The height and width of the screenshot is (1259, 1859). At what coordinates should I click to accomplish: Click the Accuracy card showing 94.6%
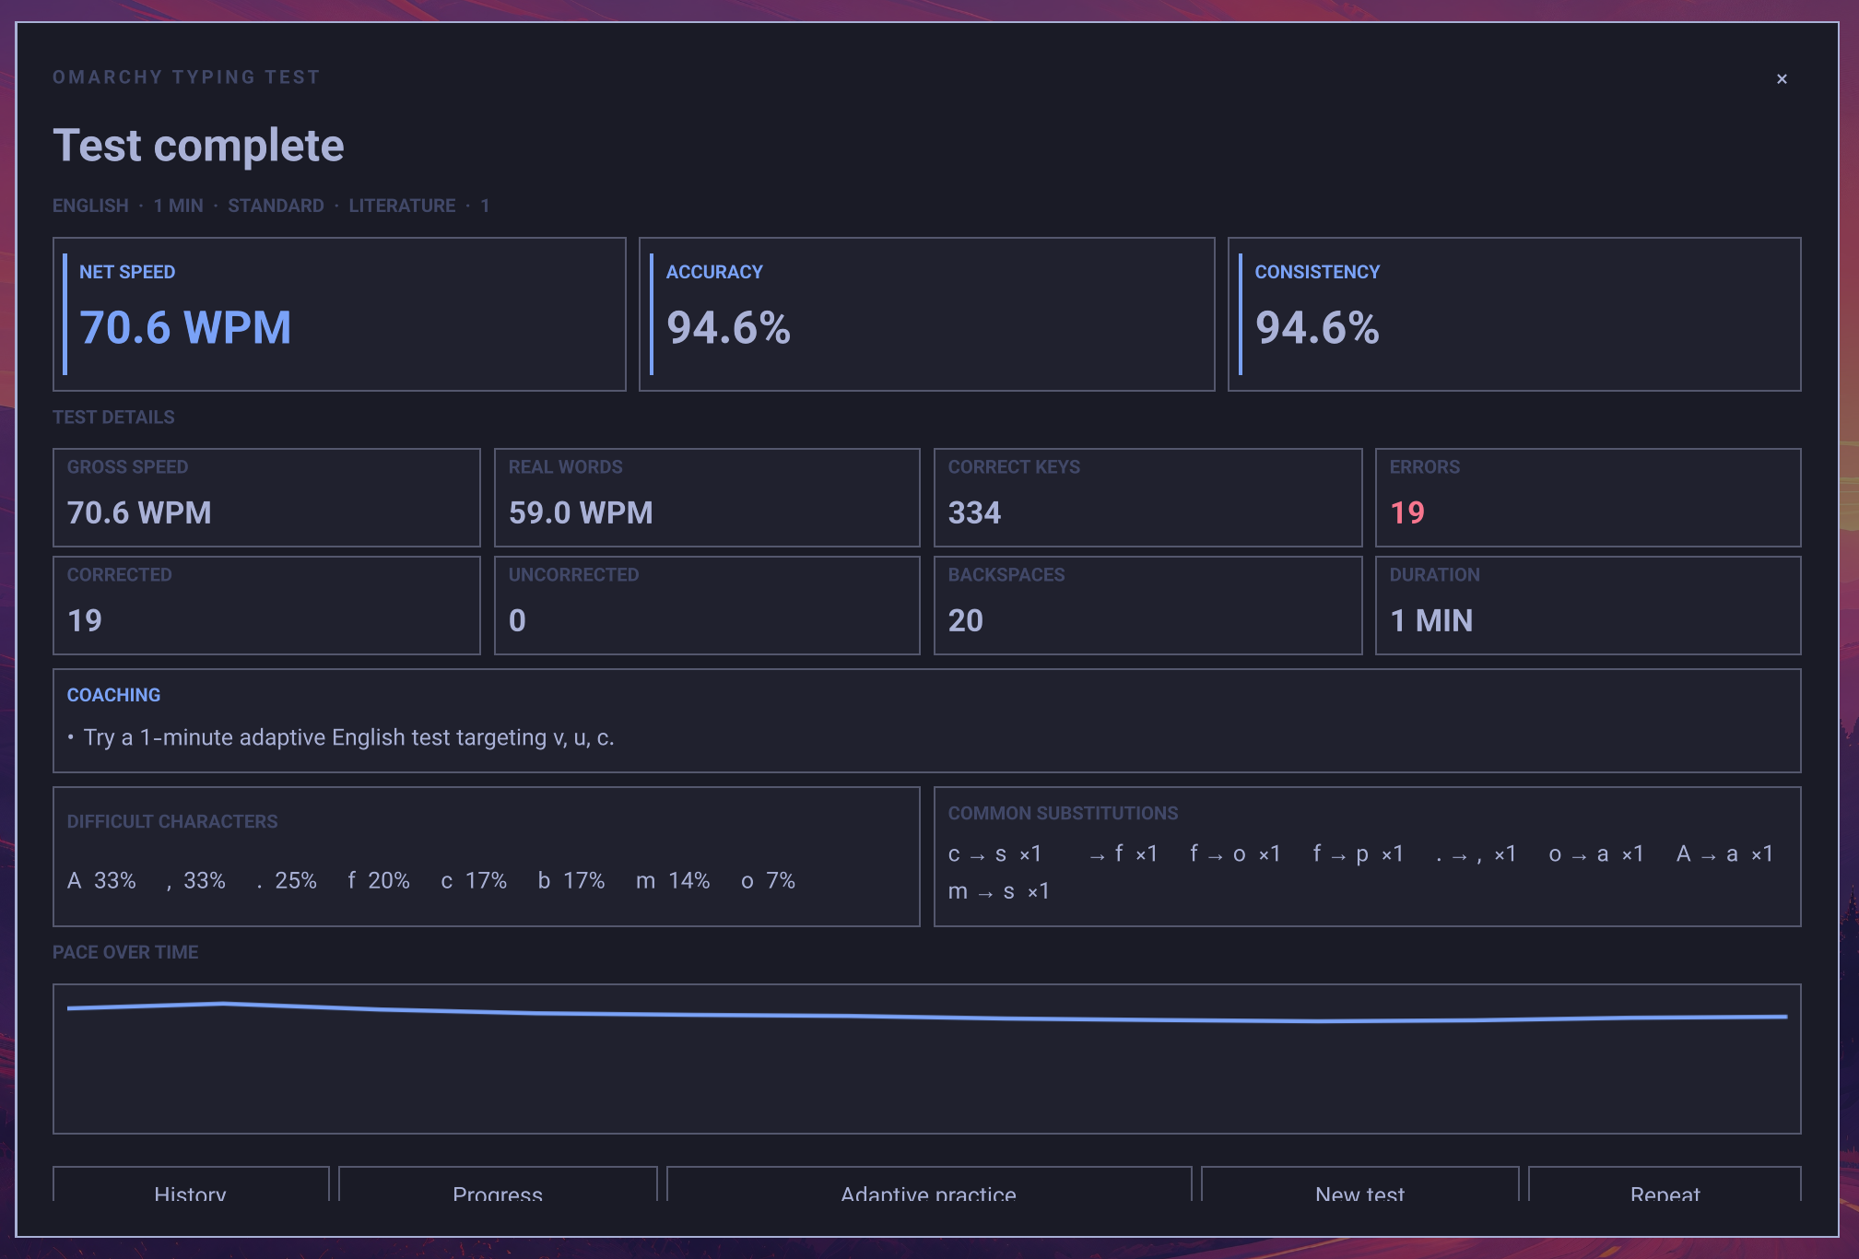tap(926, 314)
